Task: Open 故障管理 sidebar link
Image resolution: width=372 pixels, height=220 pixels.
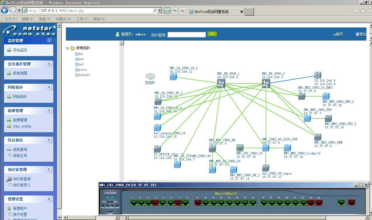Action: click(x=20, y=120)
